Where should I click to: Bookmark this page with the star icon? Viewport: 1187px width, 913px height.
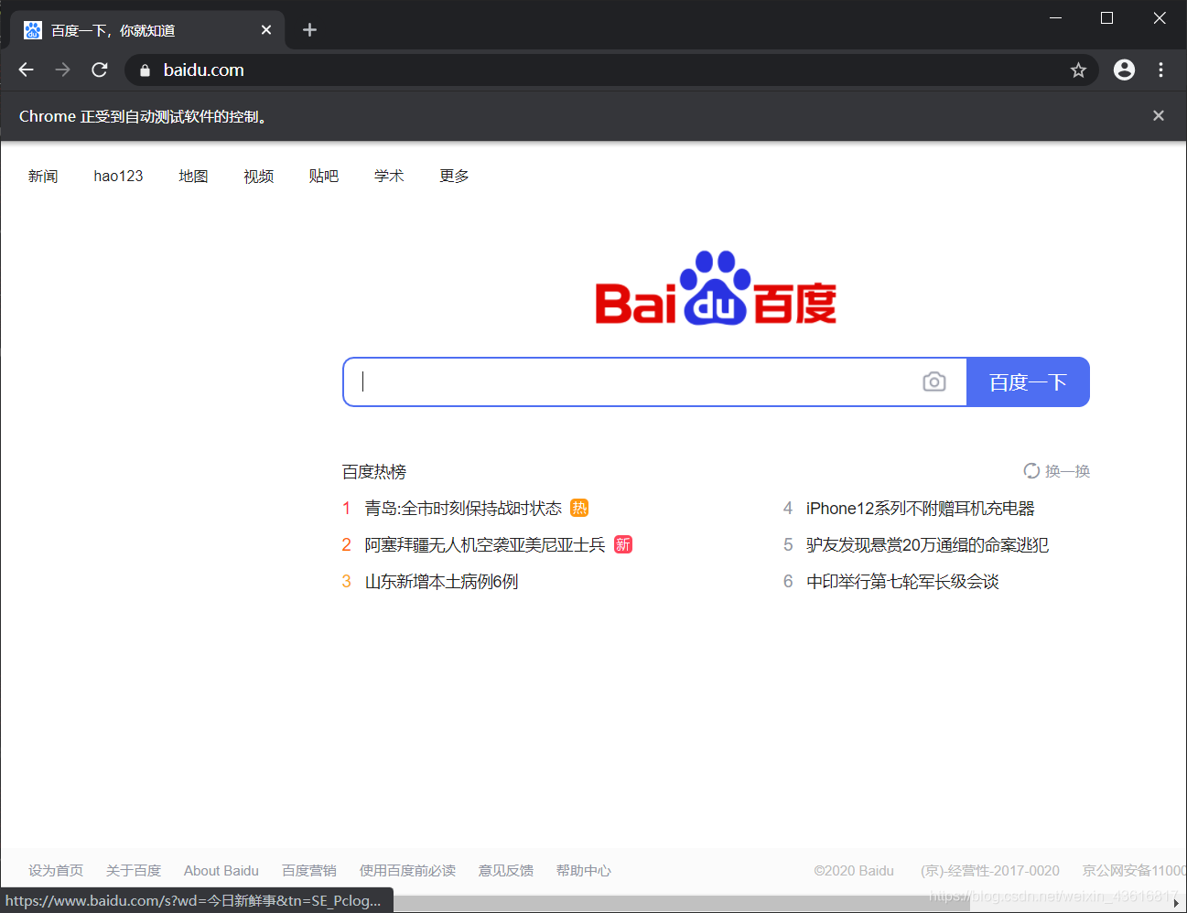[1078, 70]
